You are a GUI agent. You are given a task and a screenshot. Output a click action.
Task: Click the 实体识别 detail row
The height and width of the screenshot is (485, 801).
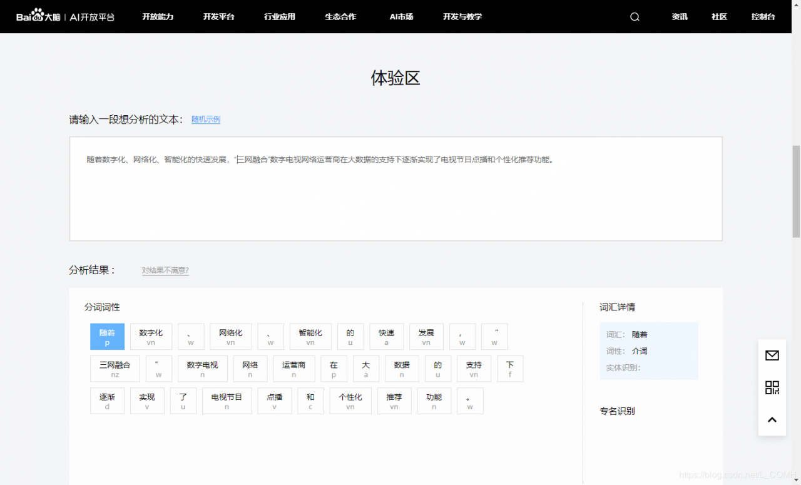pos(624,367)
